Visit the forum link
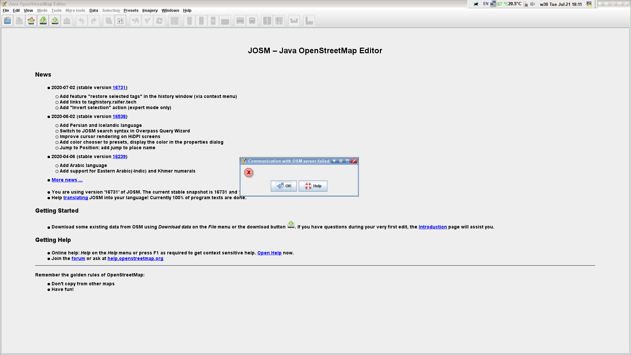 click(x=78, y=258)
